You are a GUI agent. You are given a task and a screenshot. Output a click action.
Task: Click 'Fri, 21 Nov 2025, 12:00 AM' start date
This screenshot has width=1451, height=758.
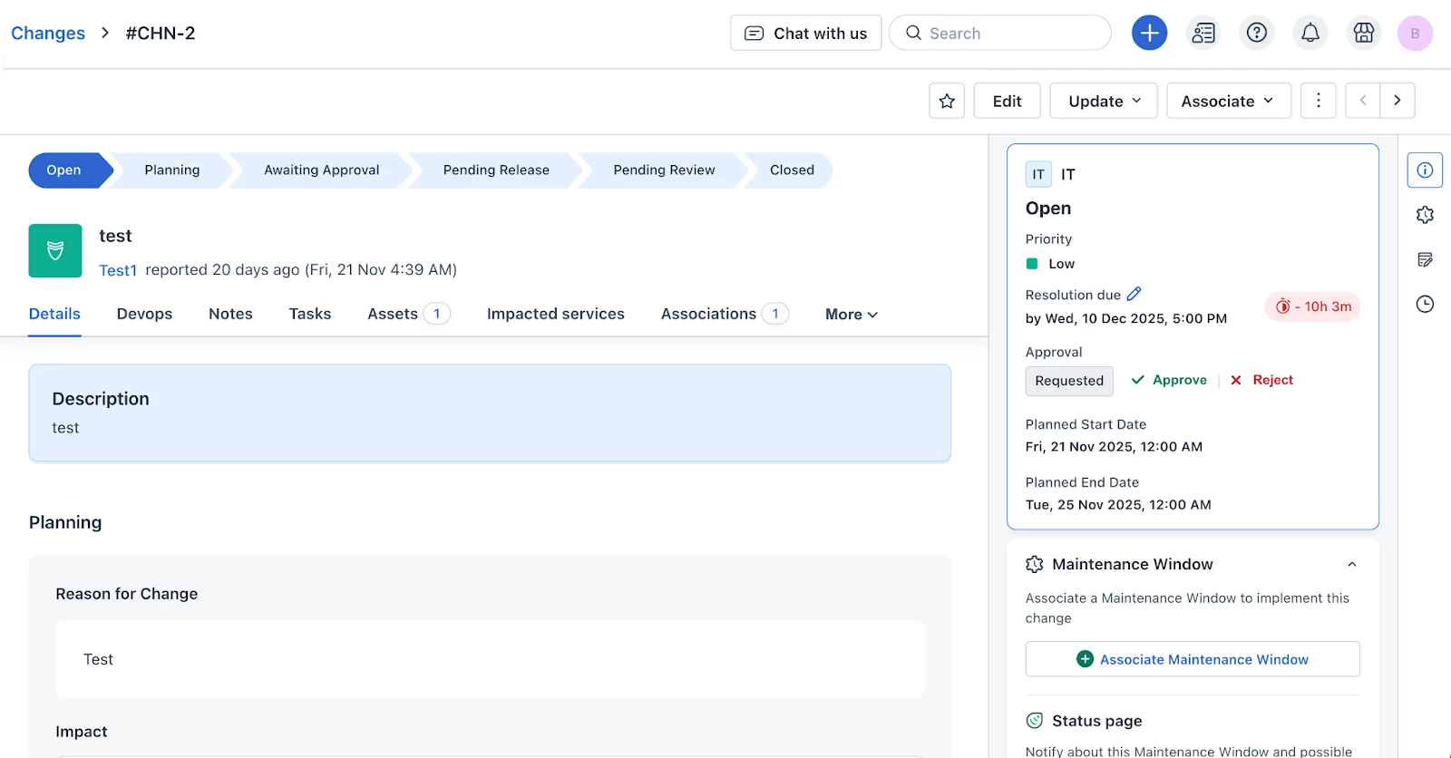(1114, 446)
